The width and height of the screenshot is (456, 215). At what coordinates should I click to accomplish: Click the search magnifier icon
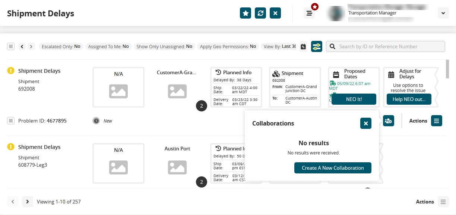point(332,46)
